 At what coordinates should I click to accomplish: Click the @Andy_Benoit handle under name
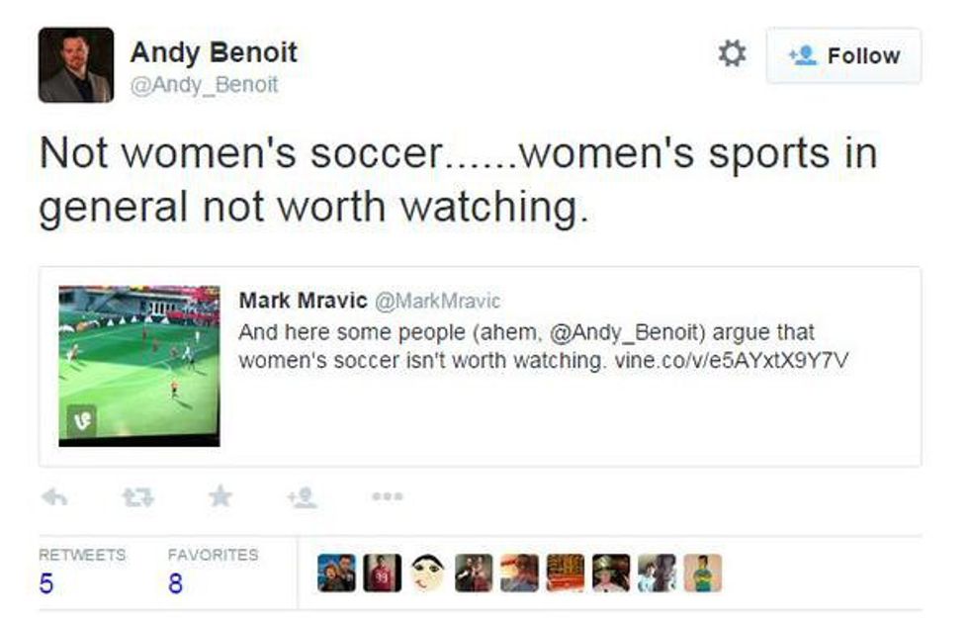[x=204, y=85]
